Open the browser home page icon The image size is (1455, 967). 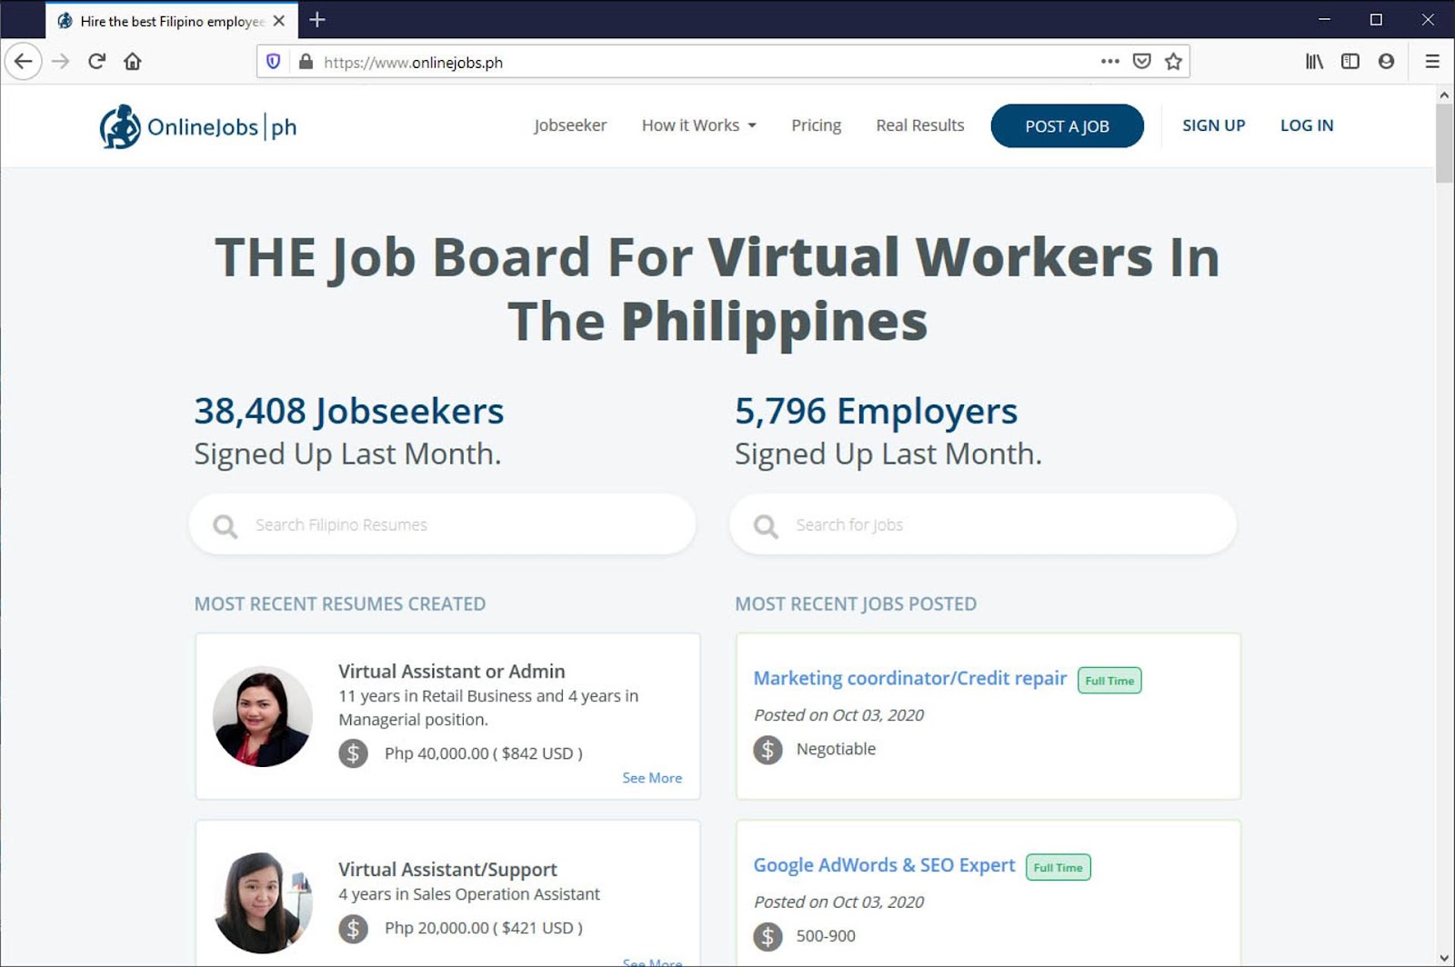(x=133, y=62)
